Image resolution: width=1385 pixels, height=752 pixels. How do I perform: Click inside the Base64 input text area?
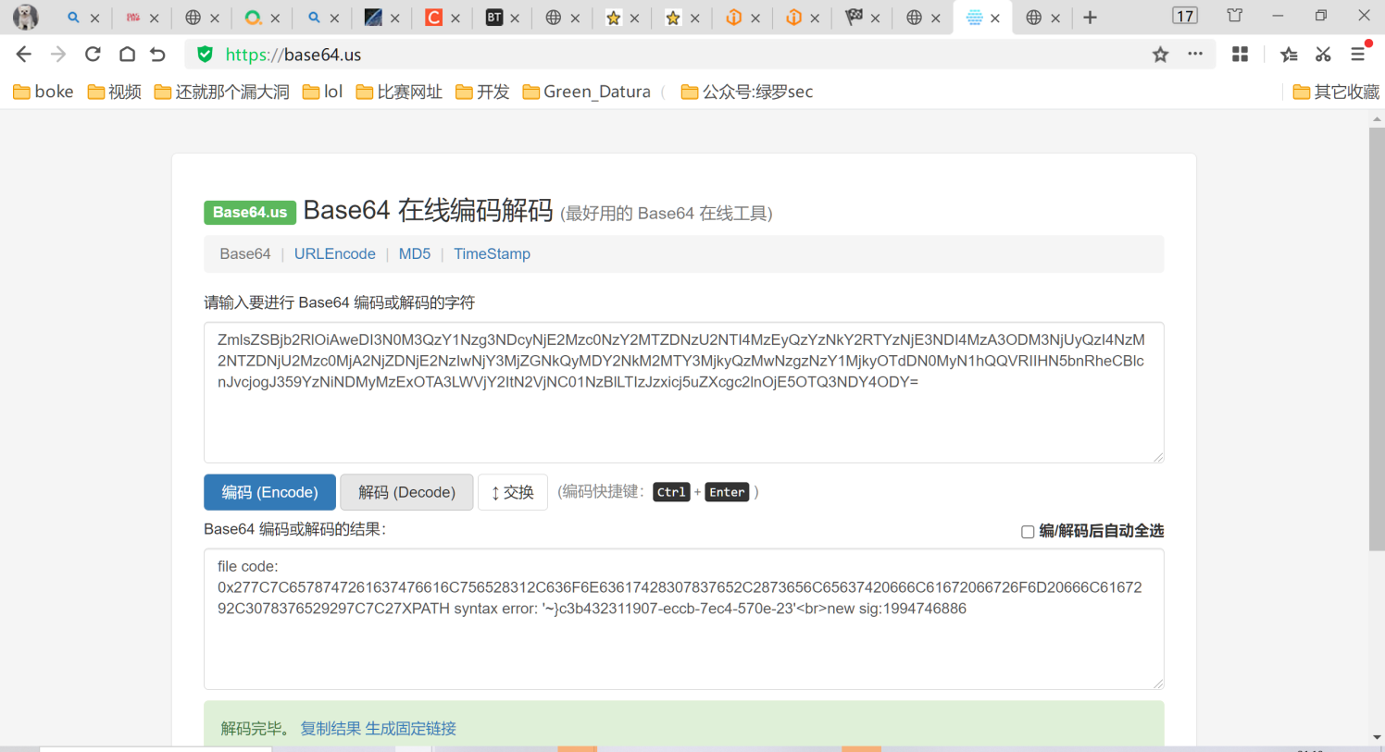tap(683, 392)
